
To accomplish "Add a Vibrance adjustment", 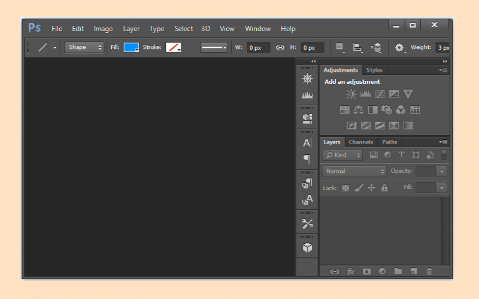I will tap(408, 94).
